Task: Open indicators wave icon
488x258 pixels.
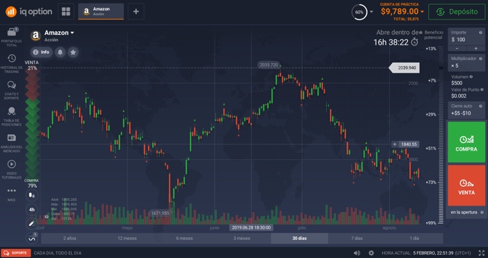Action: pos(31,238)
